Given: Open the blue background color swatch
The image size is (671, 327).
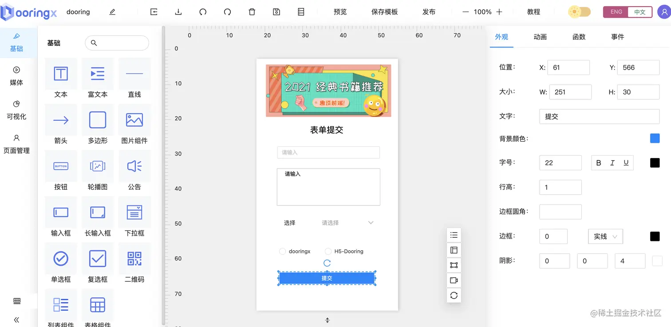Looking at the screenshot, I should point(655,138).
